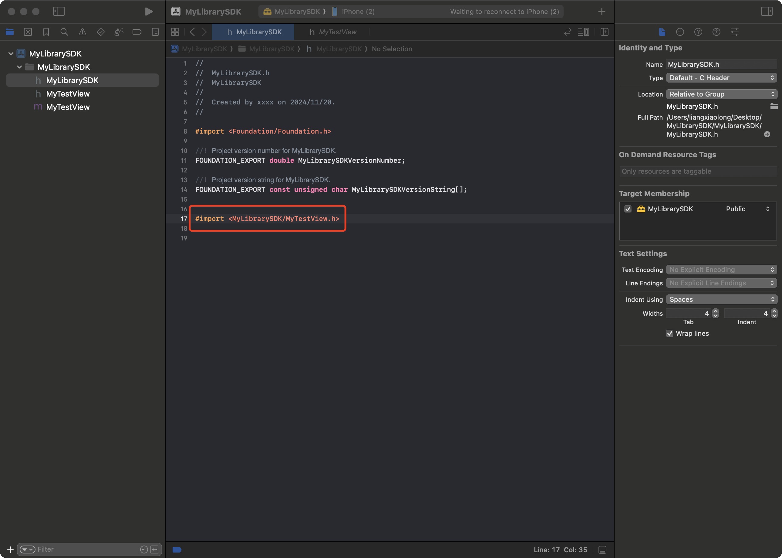782x558 pixels.
Task: Open the Quick Help inspector icon
Action: click(x=698, y=32)
